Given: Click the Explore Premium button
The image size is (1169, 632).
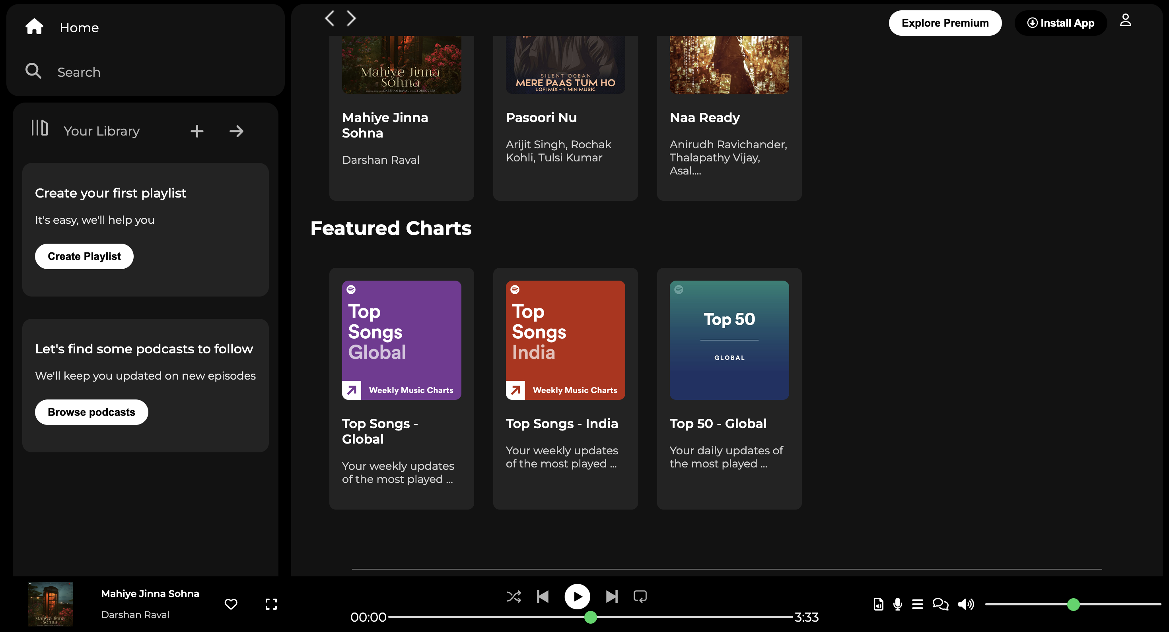Looking at the screenshot, I should [x=945, y=23].
